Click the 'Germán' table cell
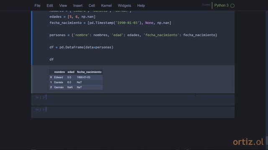 [x=59, y=87]
